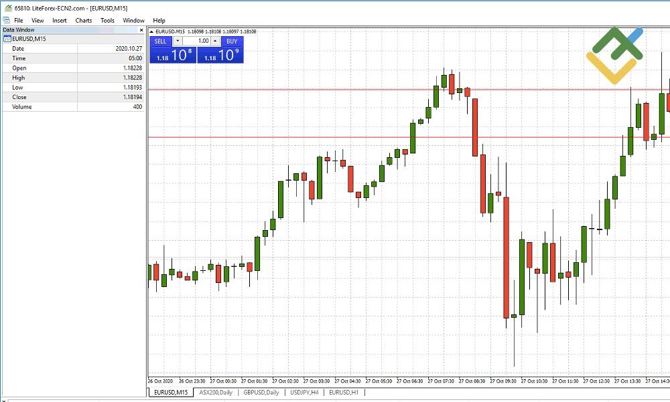670x402 pixels.
Task: Click the EURUSD,M15 symbol icon in Data Window
Action: 7,38
